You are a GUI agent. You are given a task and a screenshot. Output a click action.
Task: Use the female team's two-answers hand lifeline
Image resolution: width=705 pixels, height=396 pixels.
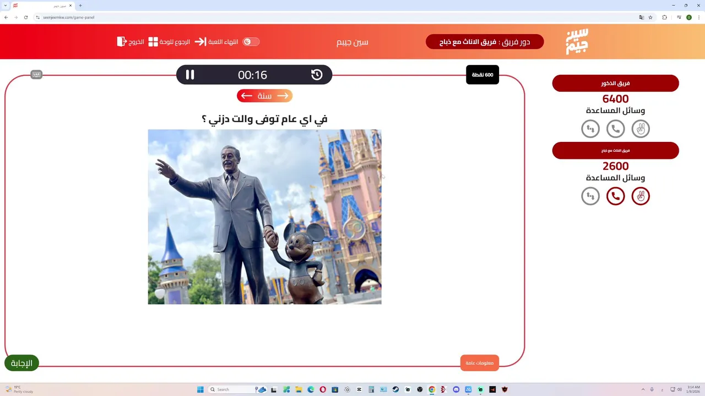point(641,196)
